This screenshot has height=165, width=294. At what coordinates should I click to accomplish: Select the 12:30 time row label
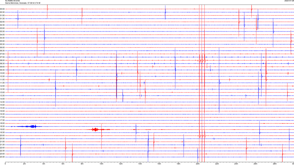(x=2, y=89)
